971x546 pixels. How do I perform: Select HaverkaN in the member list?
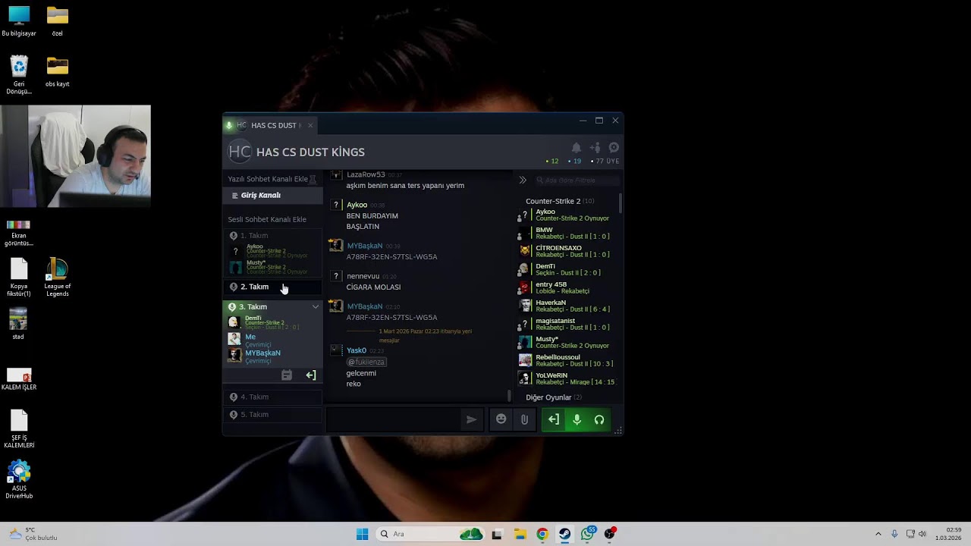coord(569,306)
